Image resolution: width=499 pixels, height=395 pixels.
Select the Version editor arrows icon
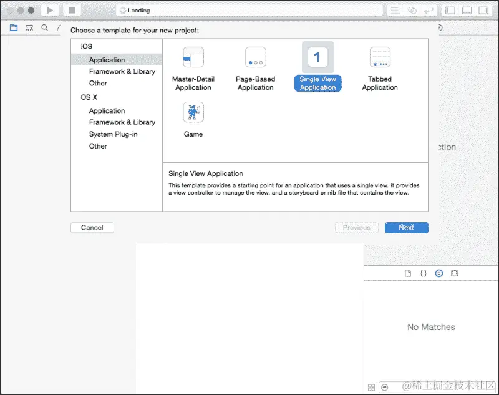click(429, 11)
